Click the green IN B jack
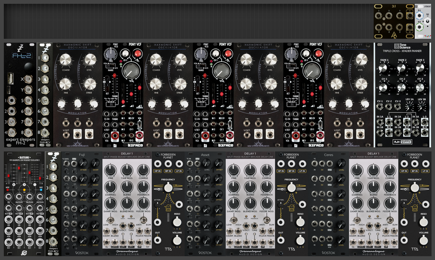 [419, 27]
